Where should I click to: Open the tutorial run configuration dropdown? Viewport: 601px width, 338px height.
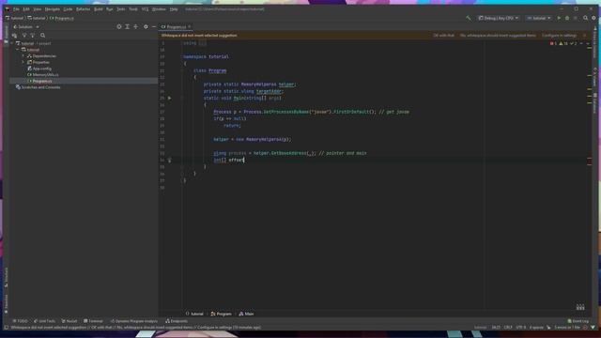538,18
